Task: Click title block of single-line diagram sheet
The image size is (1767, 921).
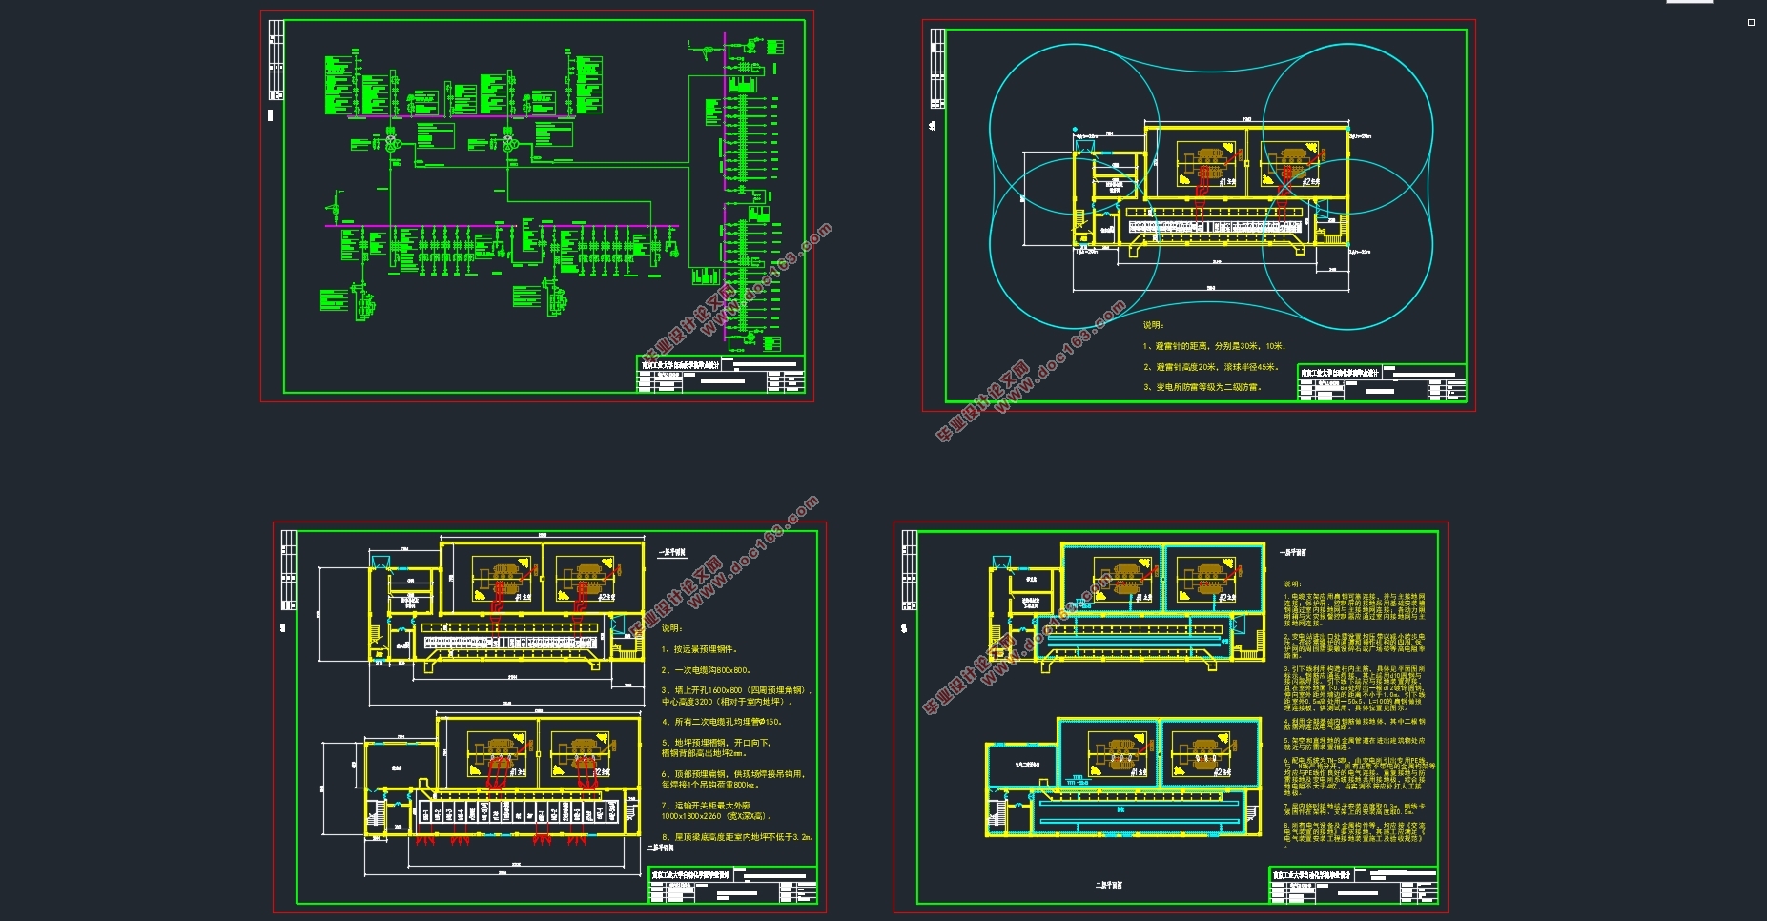Action: 721,374
